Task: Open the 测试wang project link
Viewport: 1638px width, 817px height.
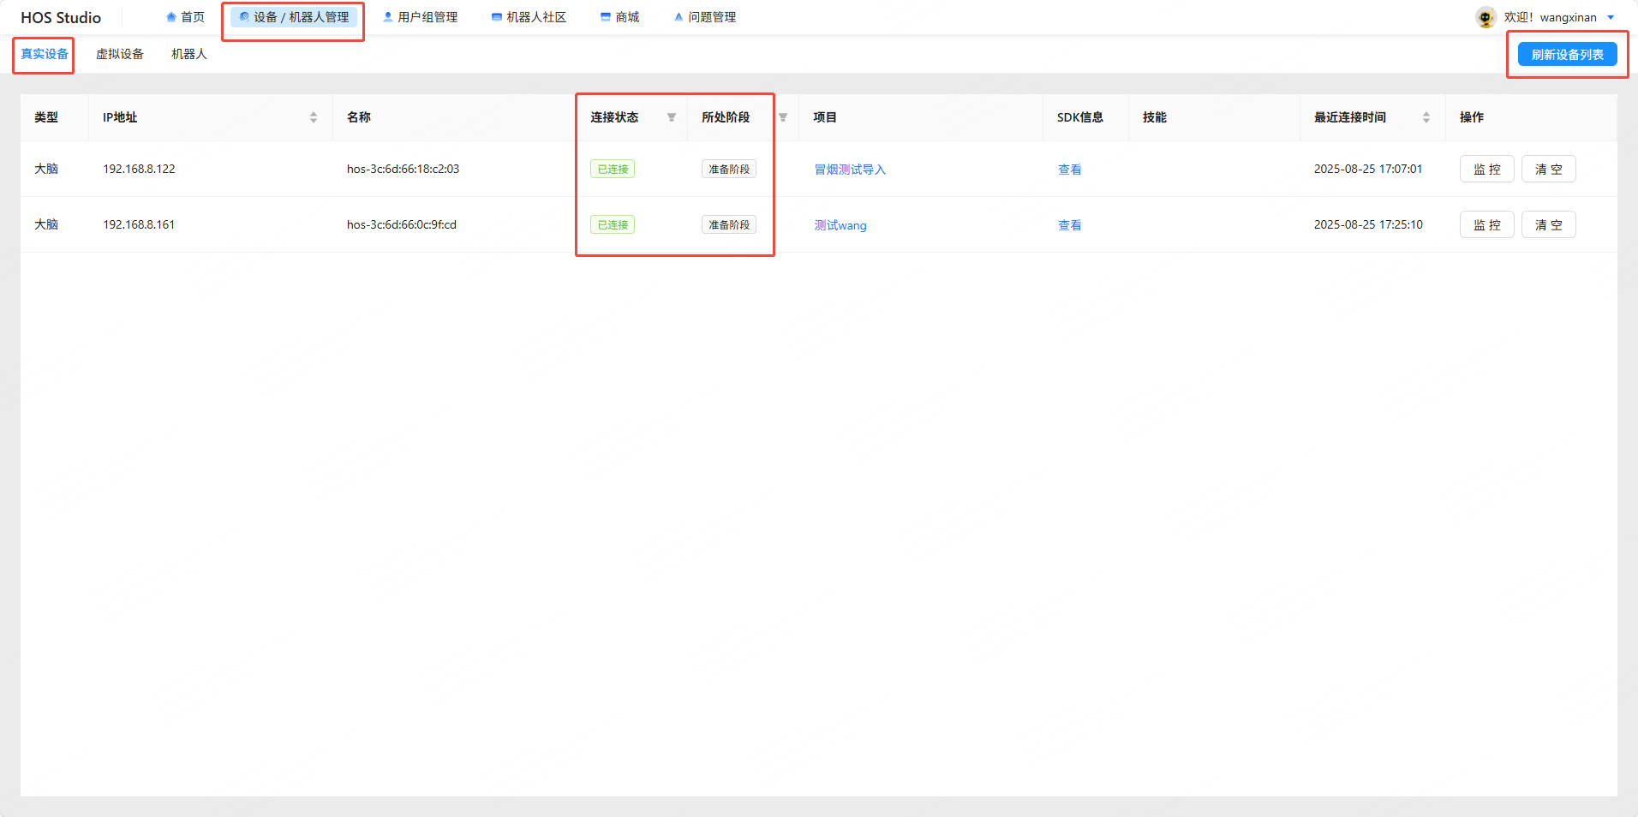Action: [840, 225]
